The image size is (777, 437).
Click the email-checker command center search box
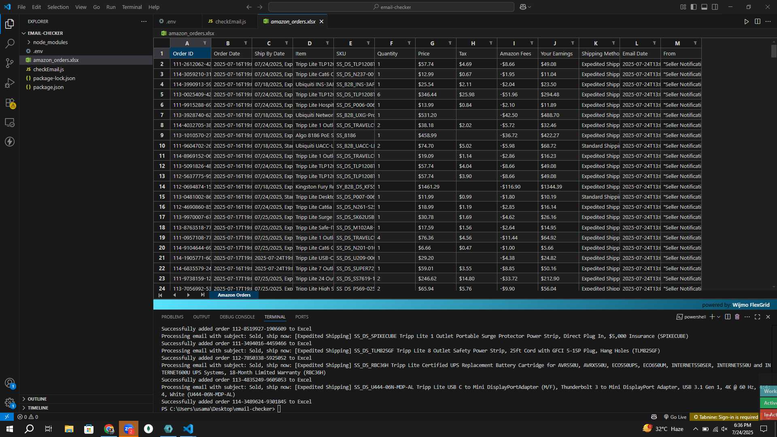pyautogui.click(x=391, y=7)
